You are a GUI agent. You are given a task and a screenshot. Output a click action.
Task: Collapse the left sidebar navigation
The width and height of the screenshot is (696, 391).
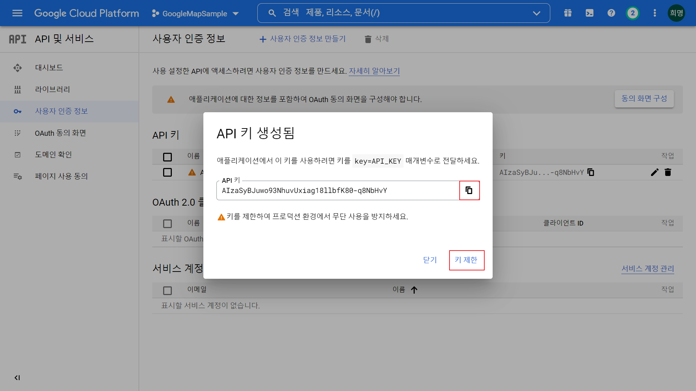pos(17,378)
